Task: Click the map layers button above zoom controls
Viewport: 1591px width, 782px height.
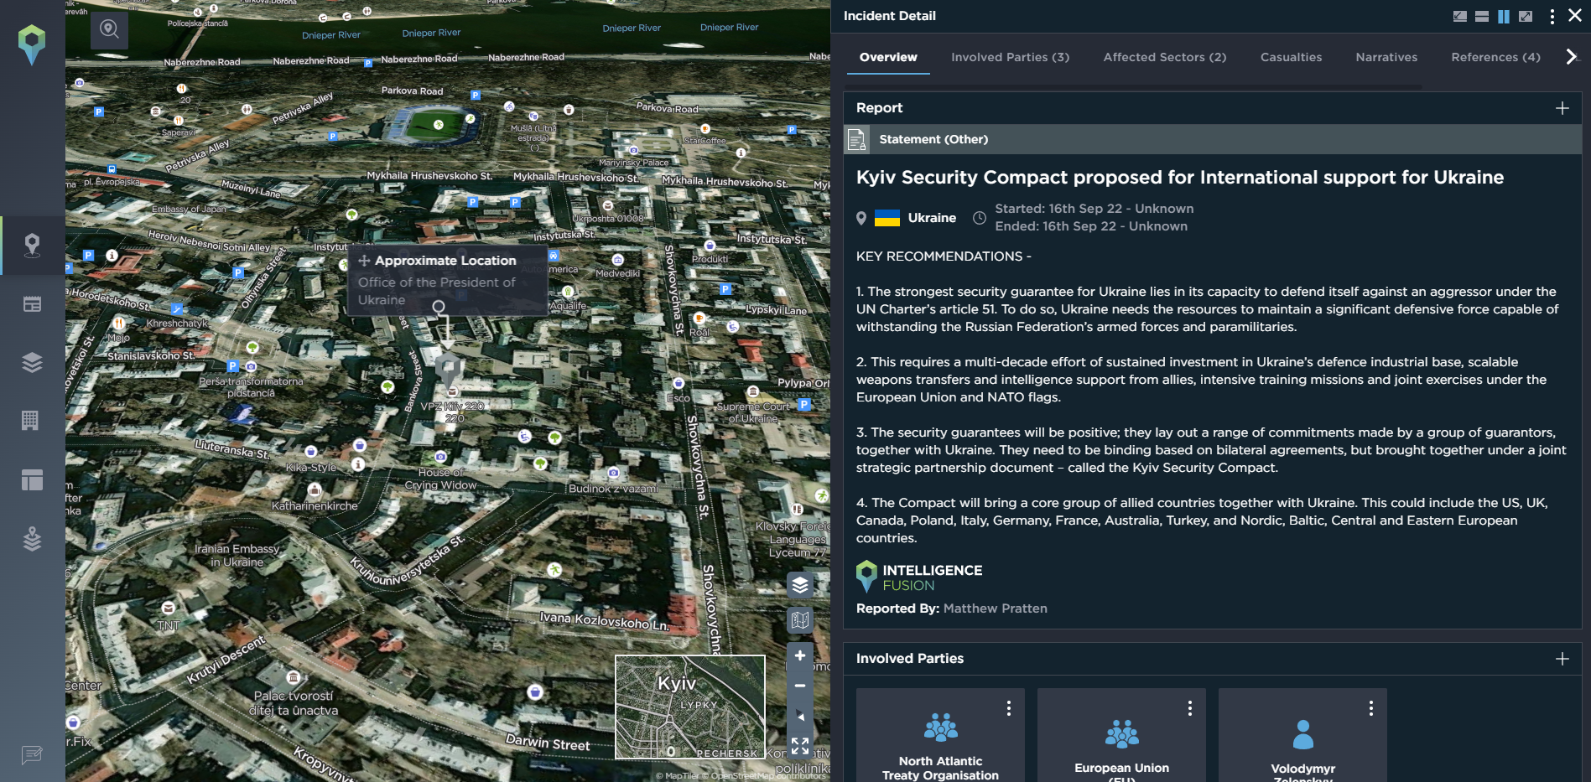Action: (800, 585)
